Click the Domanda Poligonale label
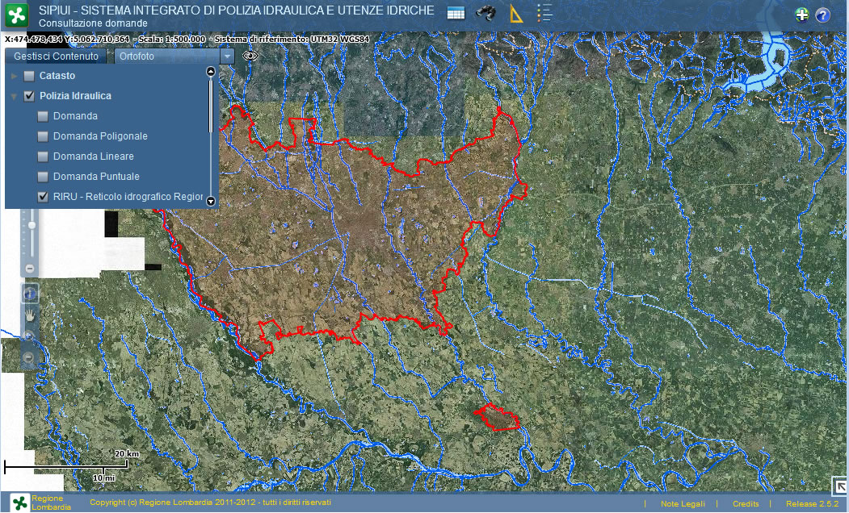Viewport: 849px width, 513px height. [x=100, y=136]
